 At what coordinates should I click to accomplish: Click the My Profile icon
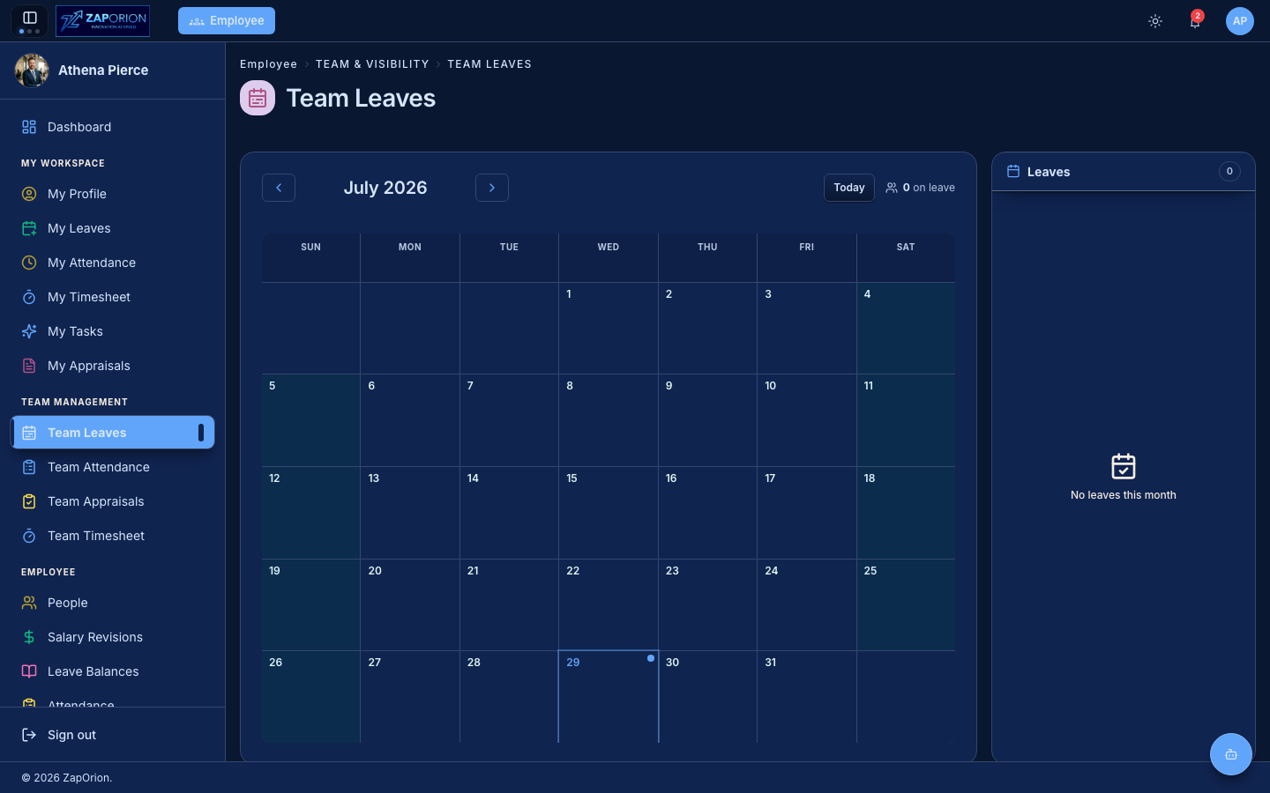tap(29, 194)
